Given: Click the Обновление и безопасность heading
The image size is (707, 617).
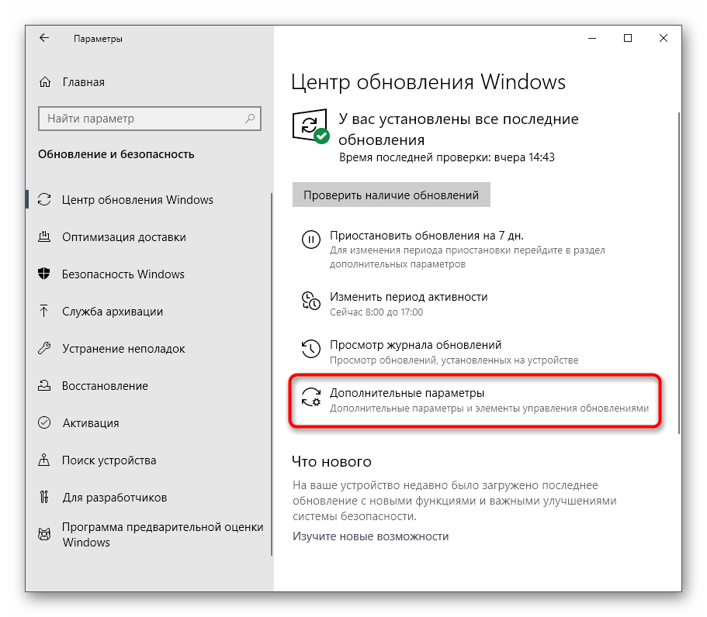Looking at the screenshot, I should pos(116,154).
